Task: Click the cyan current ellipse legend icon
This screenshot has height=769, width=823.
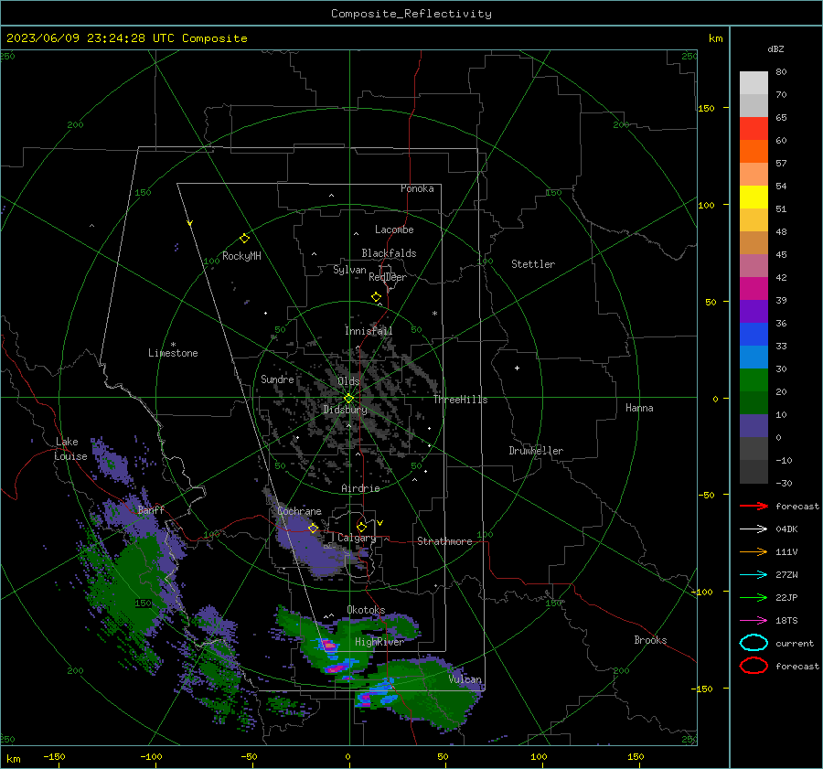Action: [754, 643]
